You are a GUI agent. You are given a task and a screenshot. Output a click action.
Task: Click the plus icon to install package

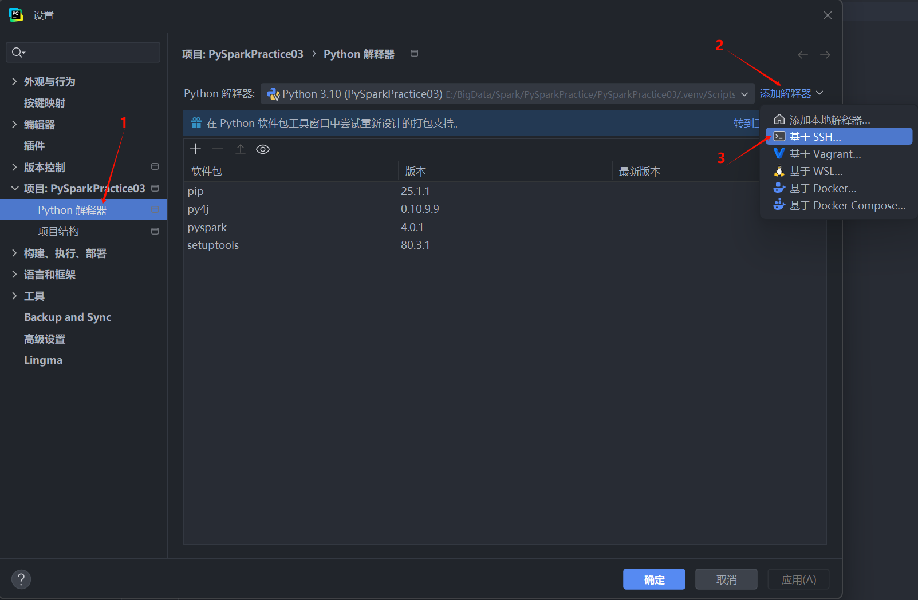tap(195, 149)
